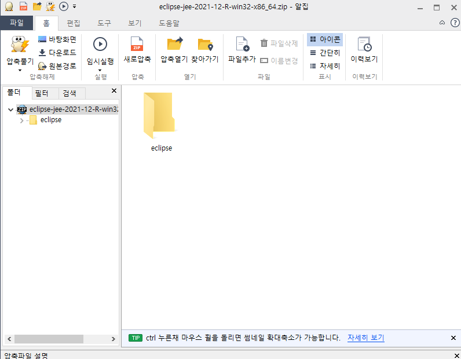Close the folder side panel

coord(114,91)
